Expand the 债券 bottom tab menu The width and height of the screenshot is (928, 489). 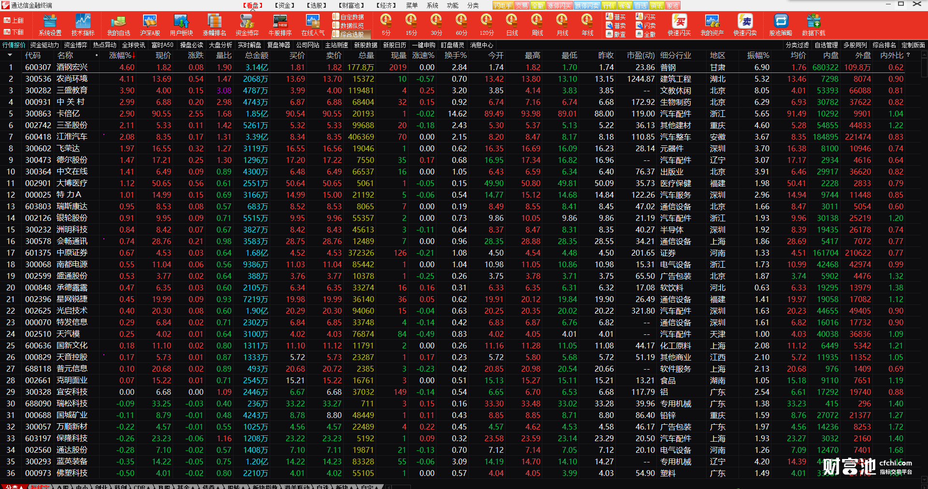(x=211, y=487)
